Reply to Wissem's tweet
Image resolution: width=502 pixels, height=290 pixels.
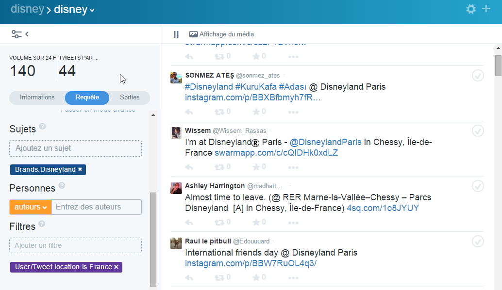coord(189,167)
